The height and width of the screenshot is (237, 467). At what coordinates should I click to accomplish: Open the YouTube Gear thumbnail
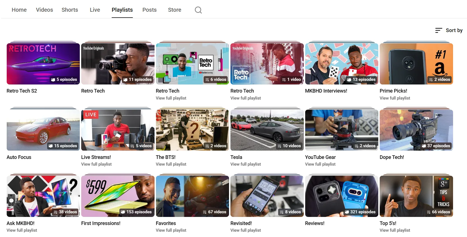point(342,130)
